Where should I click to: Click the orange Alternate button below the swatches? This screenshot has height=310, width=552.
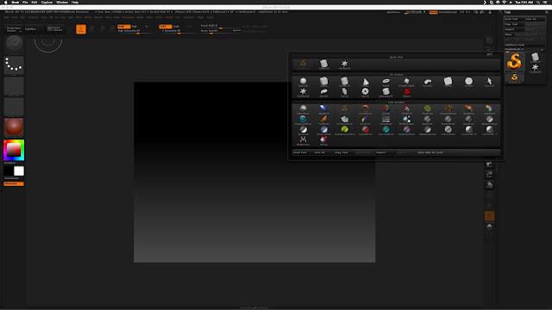14,183
